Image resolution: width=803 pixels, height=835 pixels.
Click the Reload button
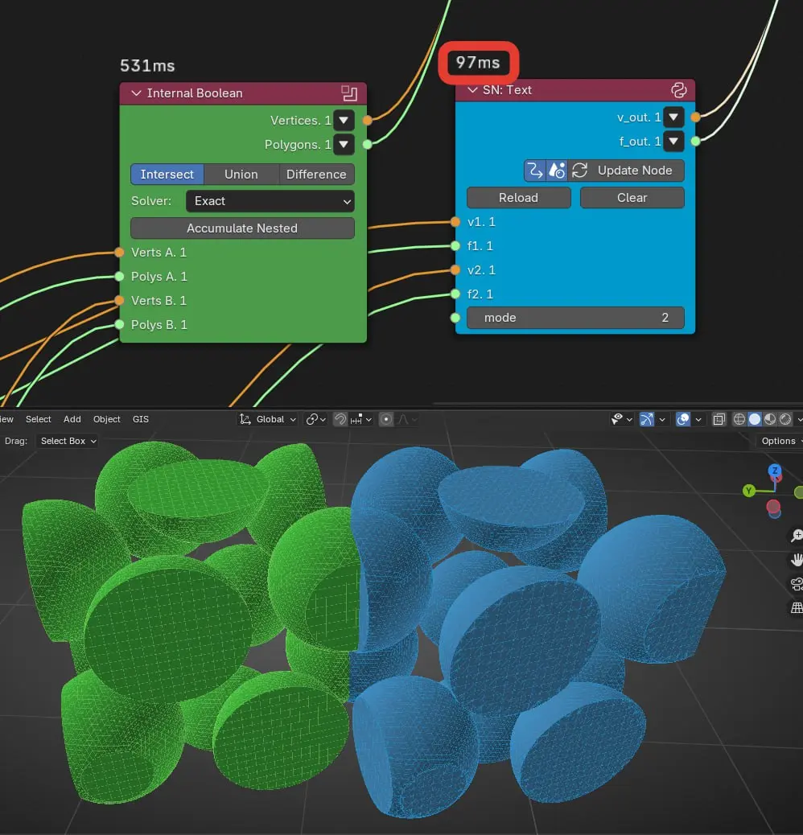[x=518, y=198]
